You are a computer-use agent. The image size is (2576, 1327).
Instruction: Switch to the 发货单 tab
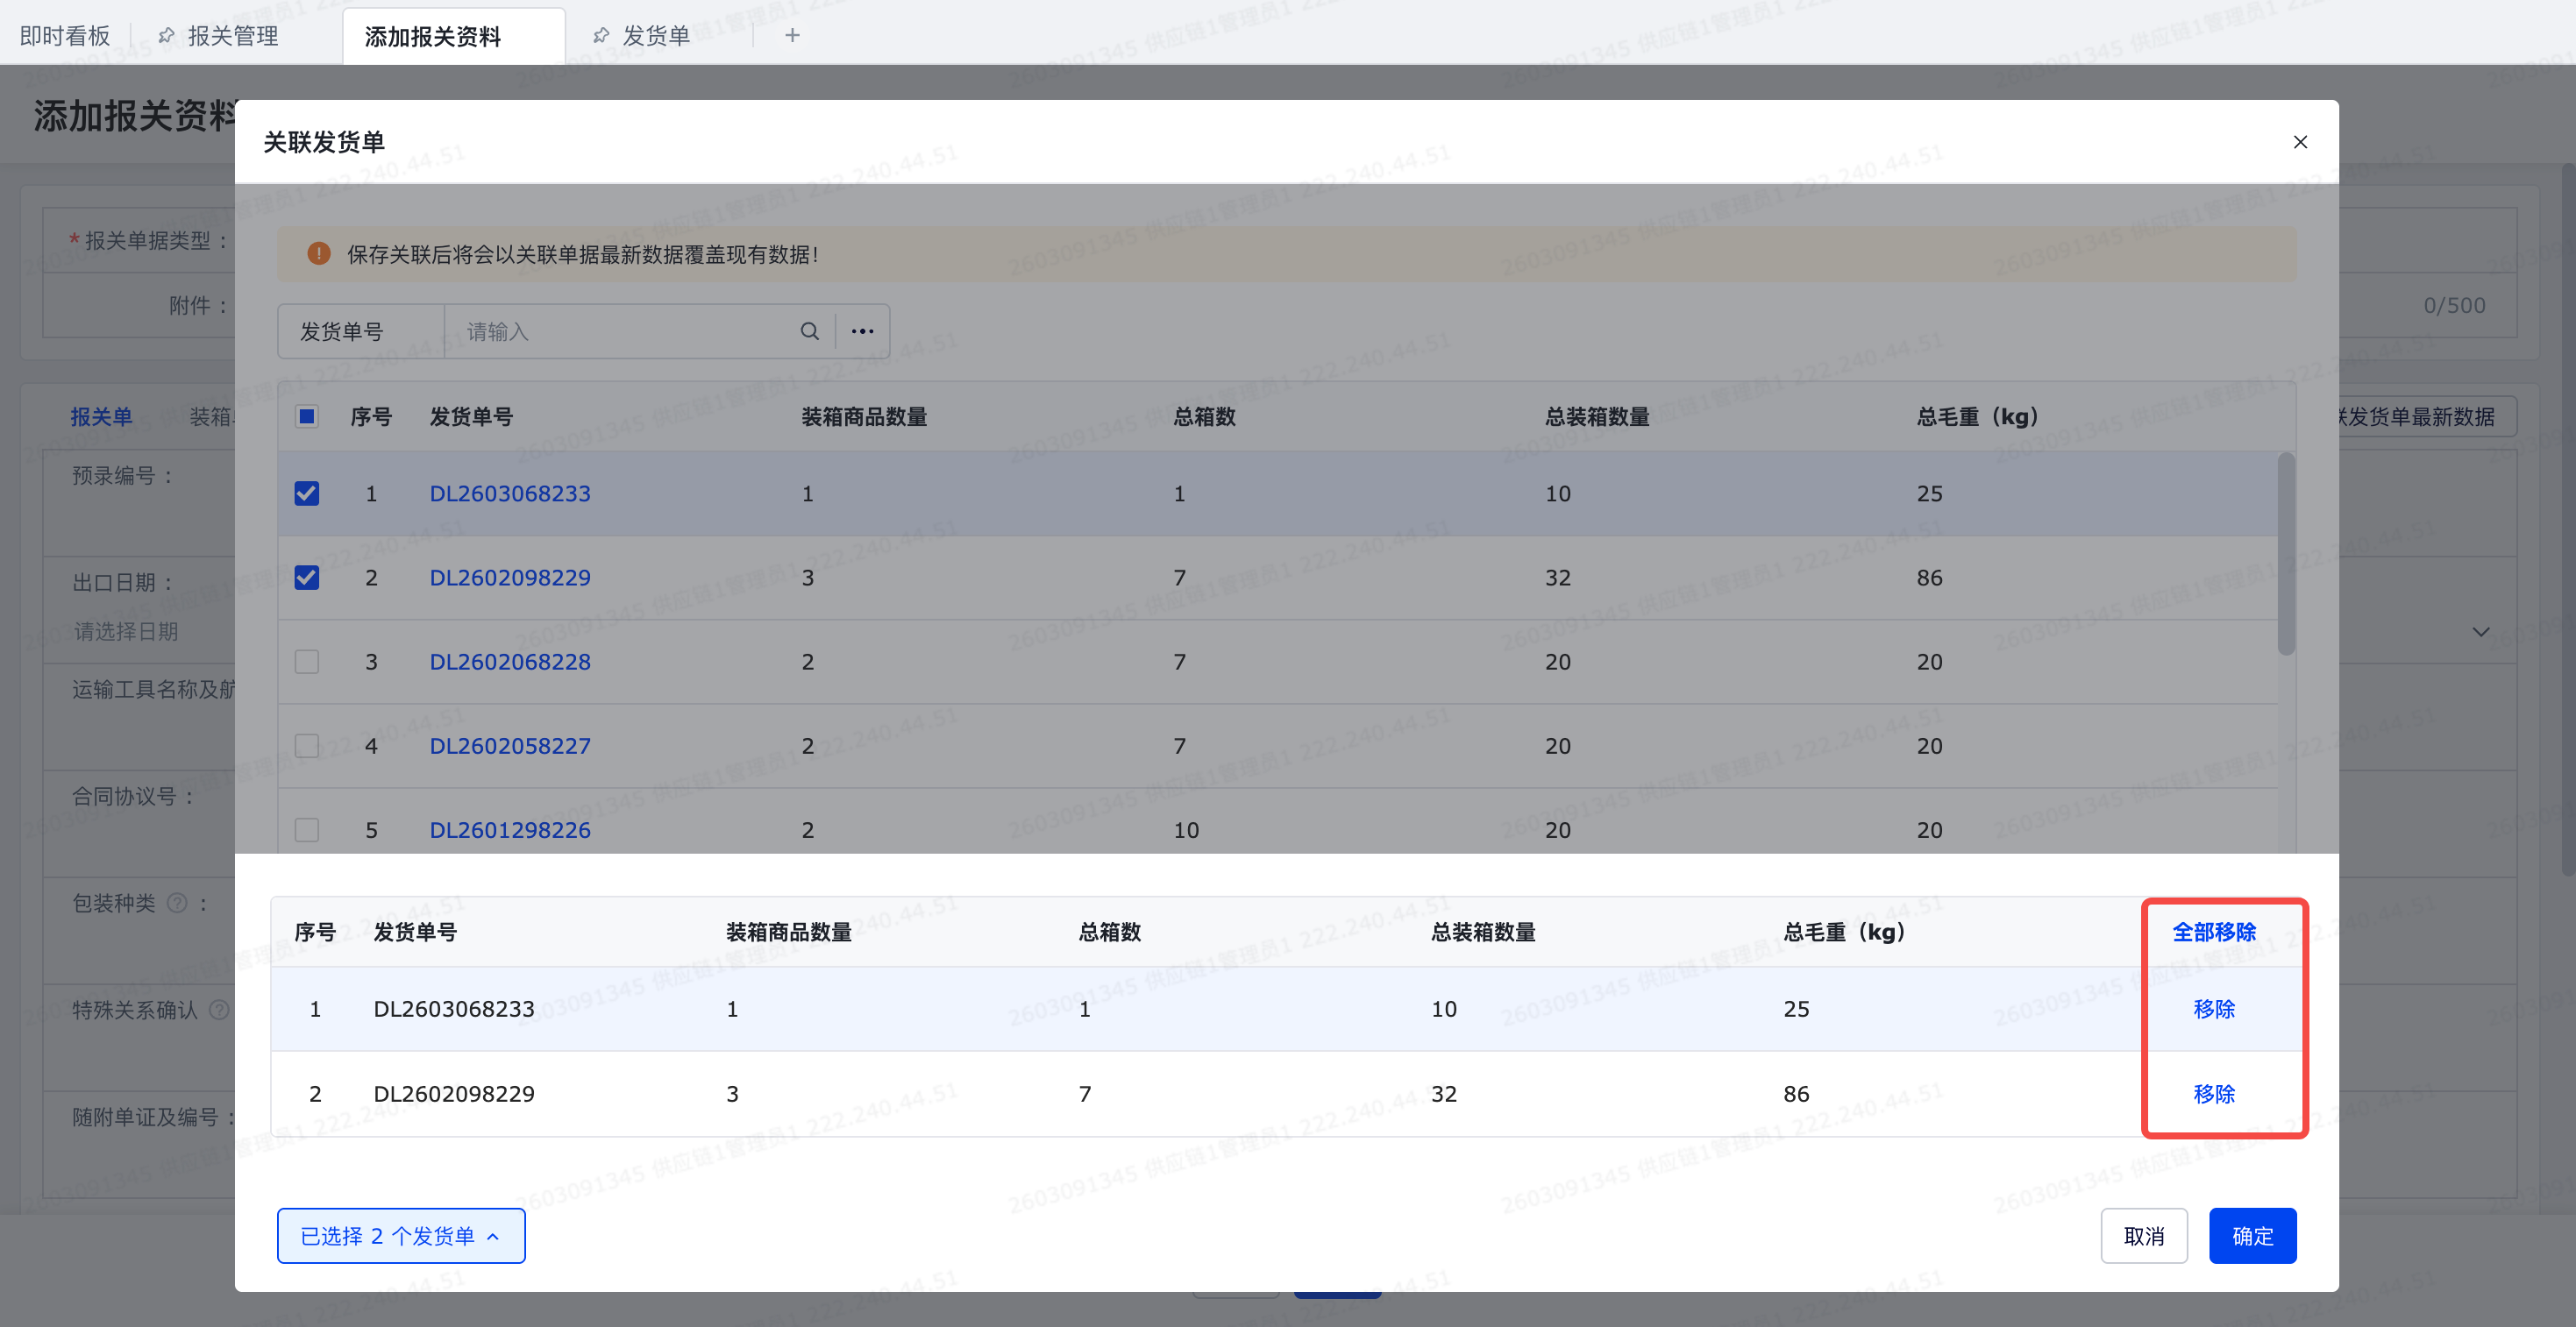pyautogui.click(x=655, y=36)
